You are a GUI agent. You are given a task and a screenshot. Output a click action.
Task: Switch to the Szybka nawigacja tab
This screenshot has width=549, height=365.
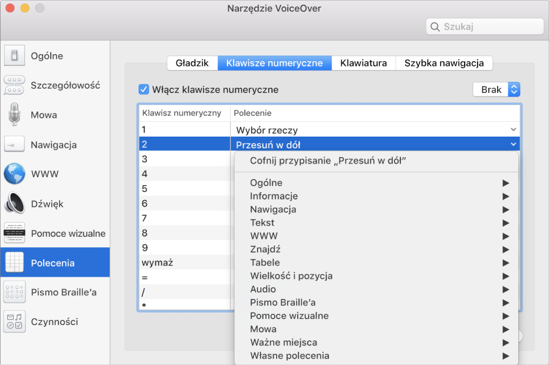(x=443, y=63)
